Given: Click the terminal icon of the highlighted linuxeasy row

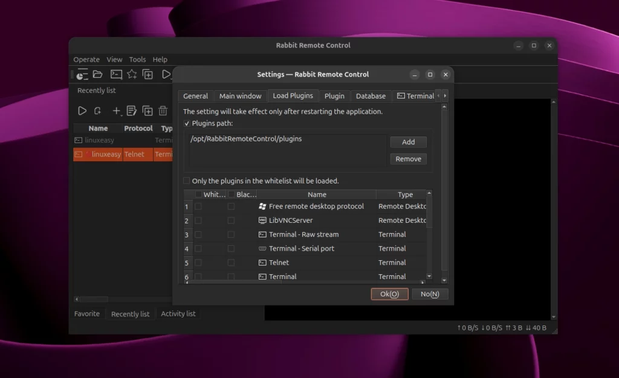Looking at the screenshot, I should point(78,155).
